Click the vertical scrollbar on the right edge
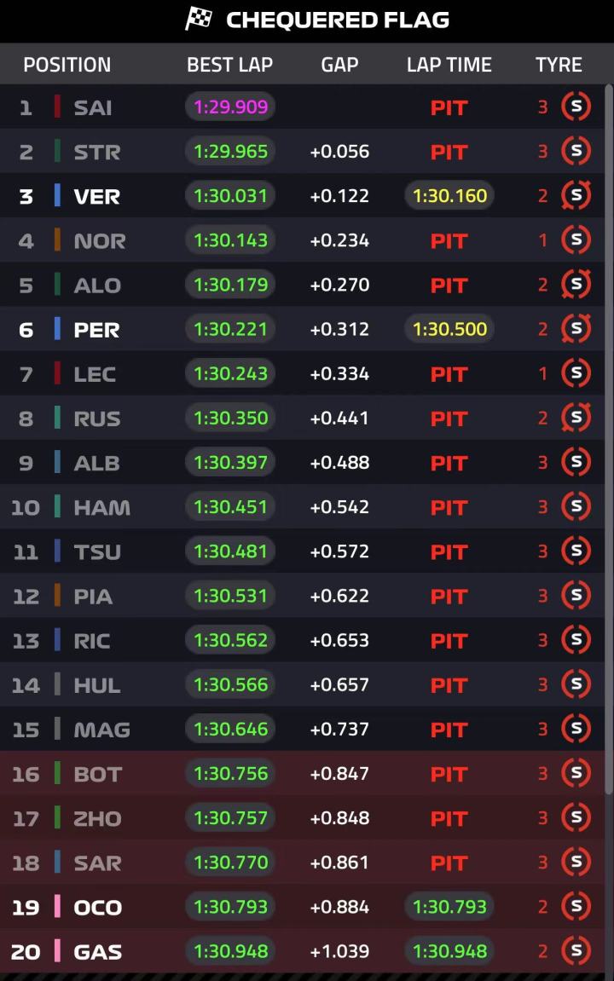Image resolution: width=614 pixels, height=981 pixels. tap(609, 439)
